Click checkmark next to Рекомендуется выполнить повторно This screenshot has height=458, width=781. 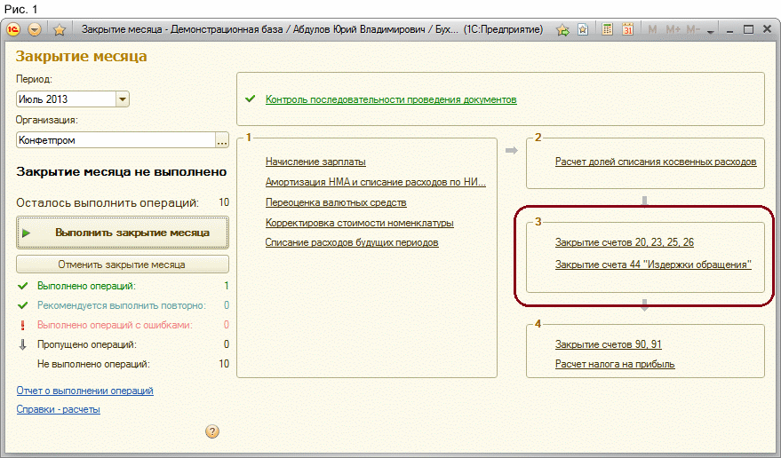(x=23, y=305)
